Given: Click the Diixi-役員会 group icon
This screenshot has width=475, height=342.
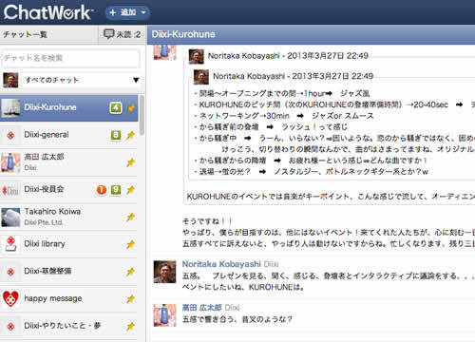Looking at the screenshot, I should click(x=10, y=190).
